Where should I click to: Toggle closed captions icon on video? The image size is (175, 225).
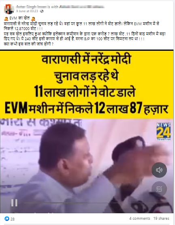click(159, 189)
